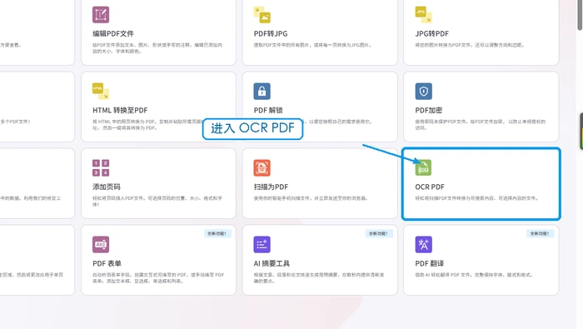This screenshot has width=583, height=329.
Task: Click the PDF 表单 card title
Action: (x=107, y=263)
